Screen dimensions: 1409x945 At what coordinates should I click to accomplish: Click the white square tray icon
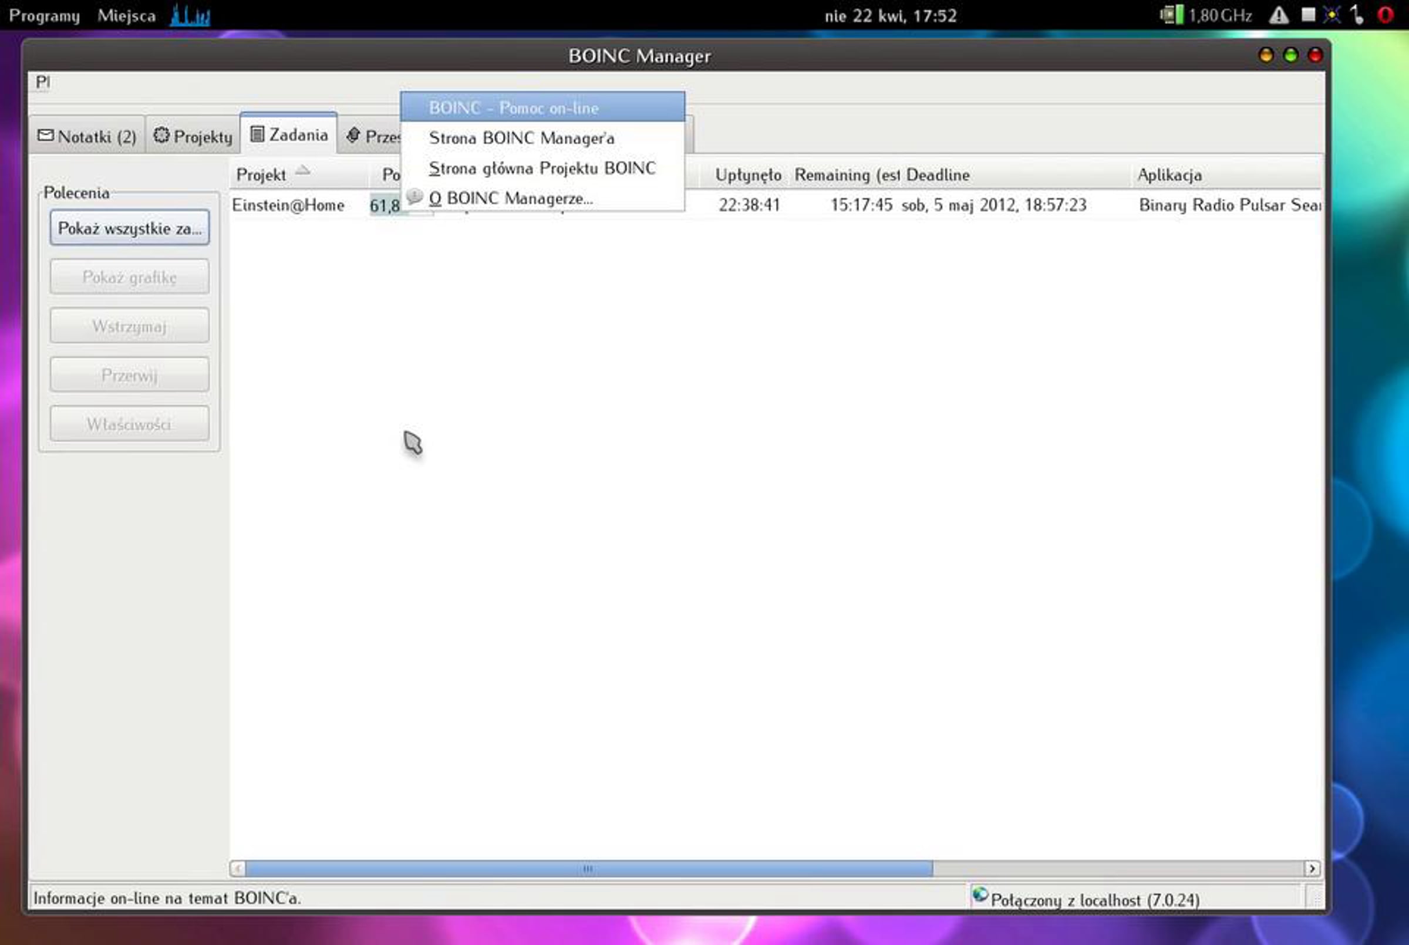point(1308,15)
